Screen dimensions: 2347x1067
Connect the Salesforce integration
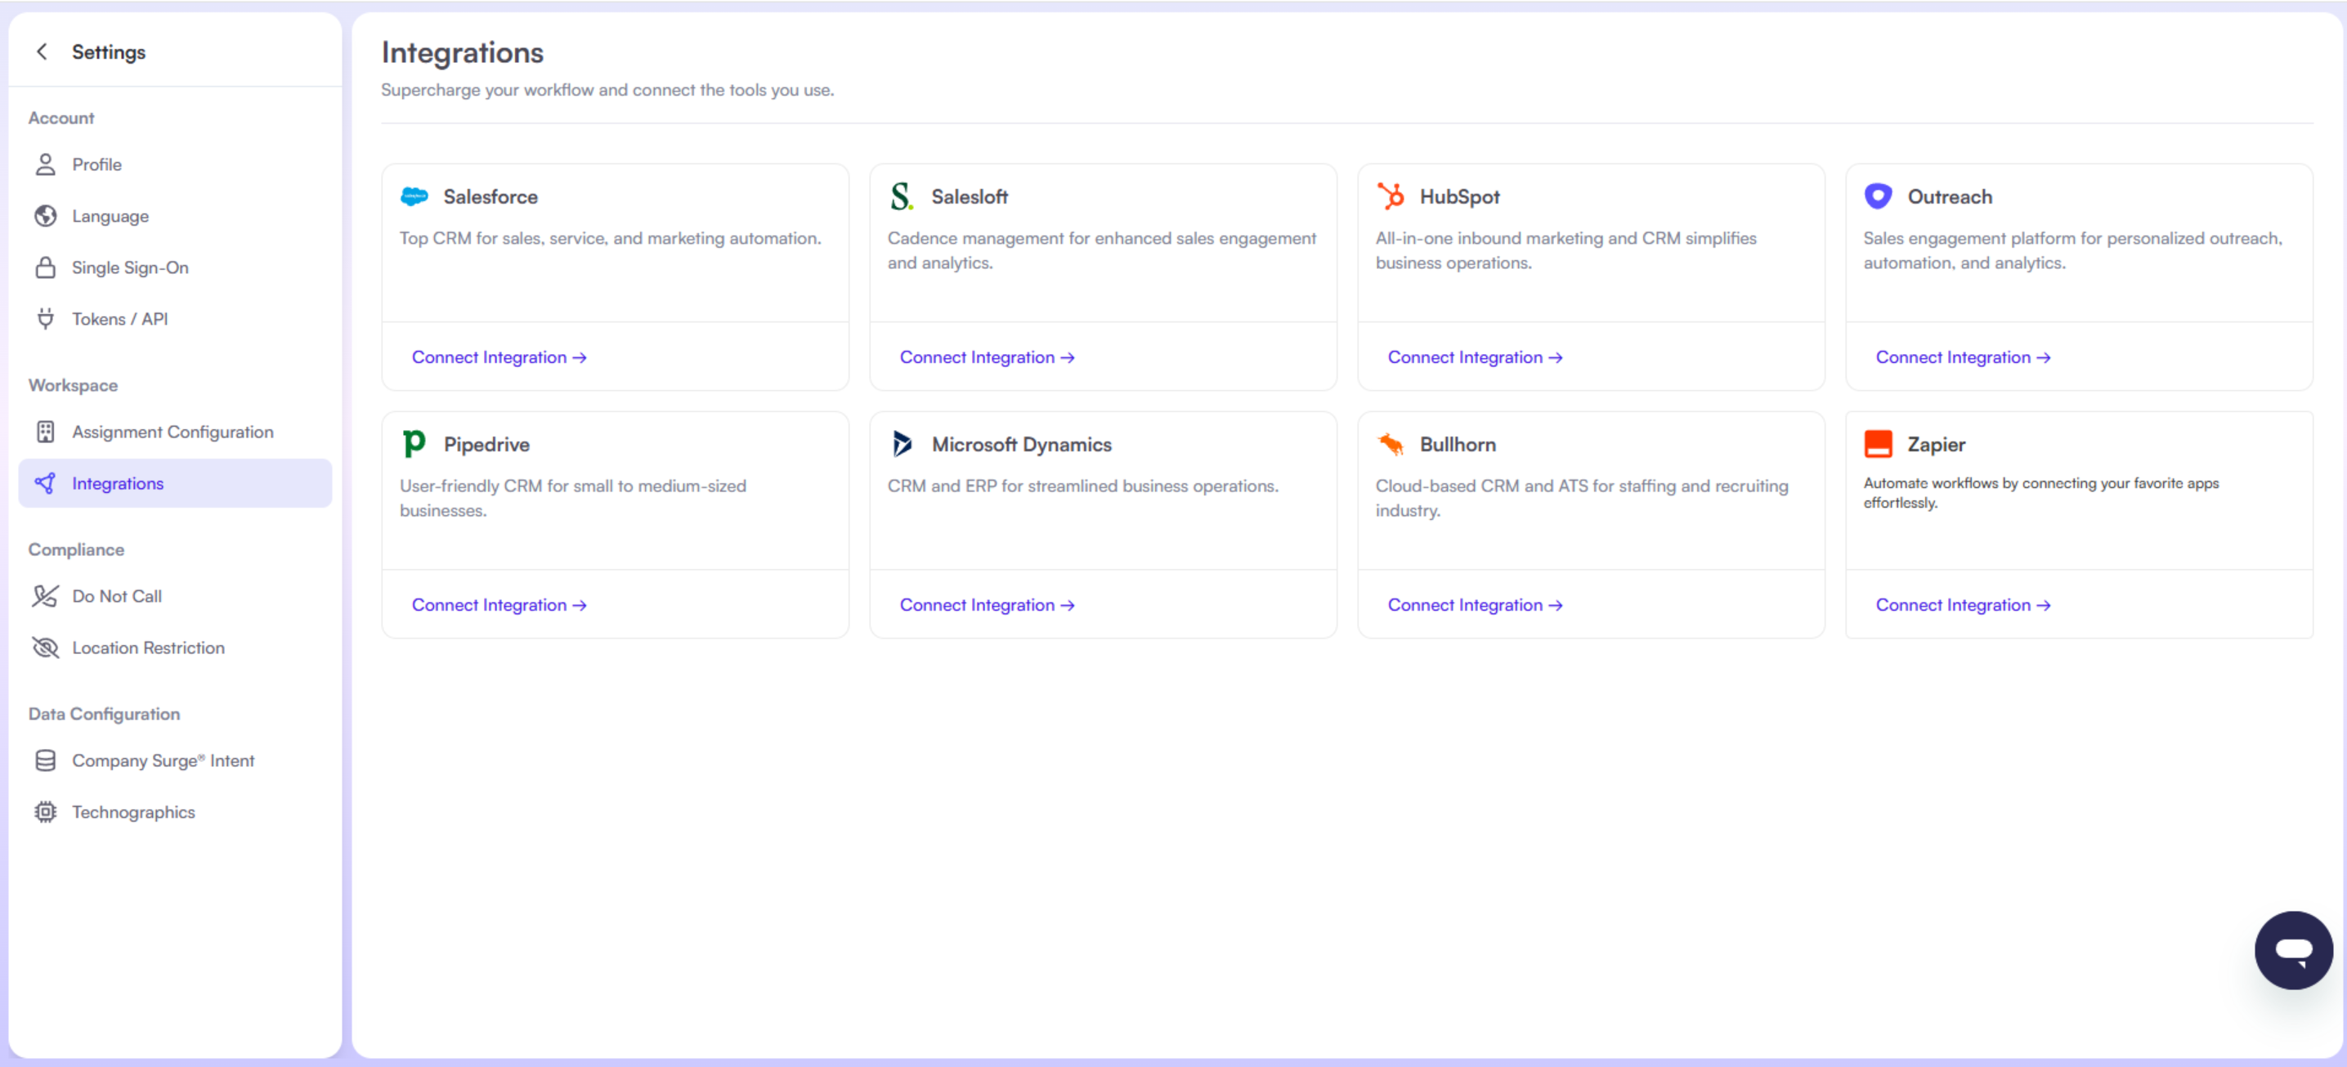click(x=499, y=357)
